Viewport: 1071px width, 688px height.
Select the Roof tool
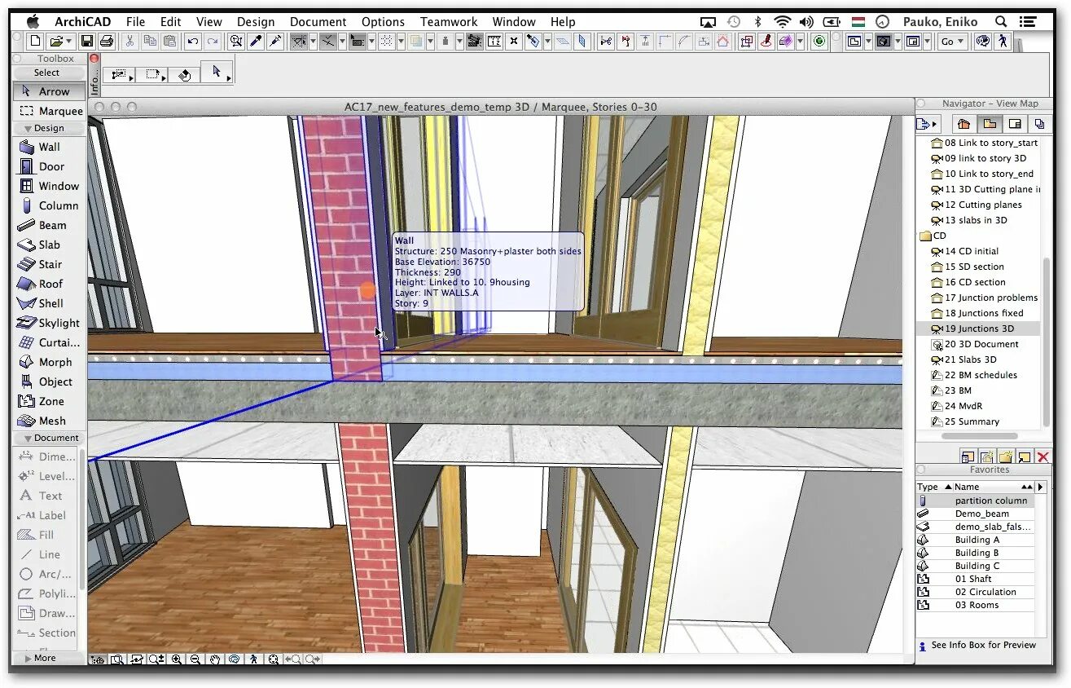pos(49,284)
